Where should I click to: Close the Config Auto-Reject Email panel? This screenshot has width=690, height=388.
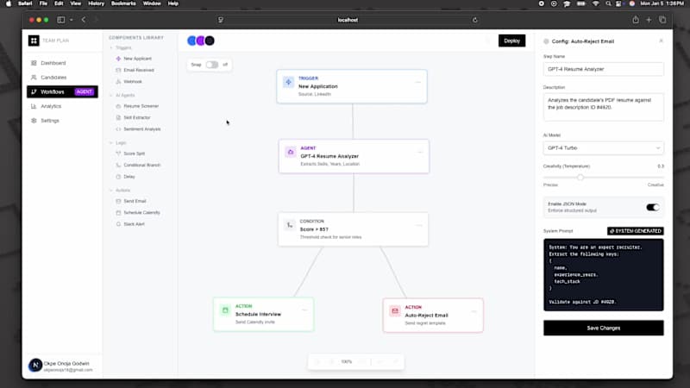point(661,41)
